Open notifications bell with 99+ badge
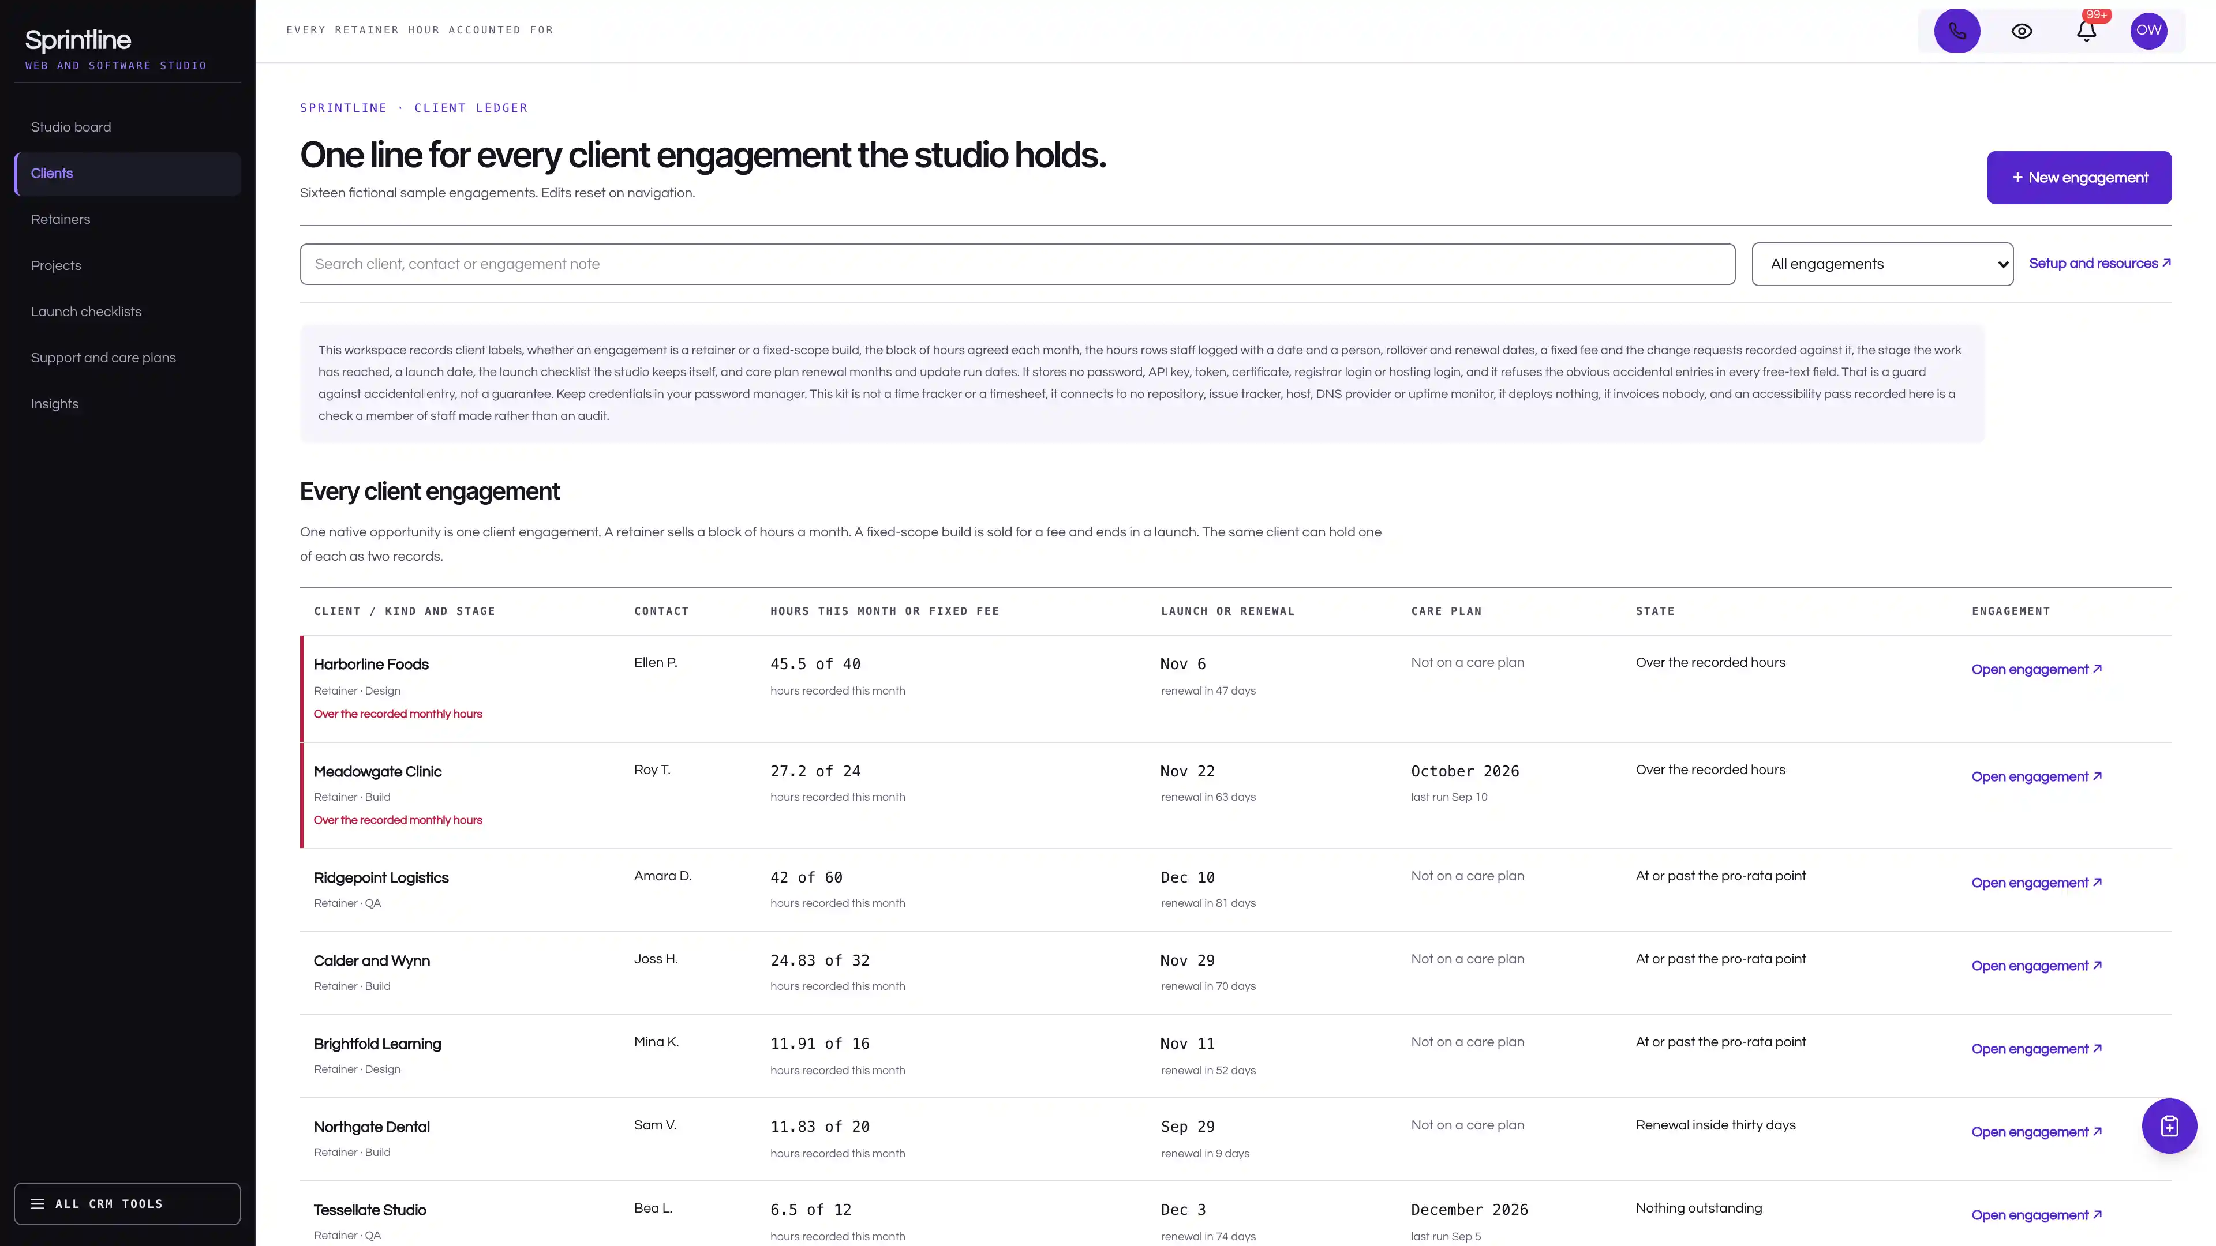 pyautogui.click(x=2086, y=31)
